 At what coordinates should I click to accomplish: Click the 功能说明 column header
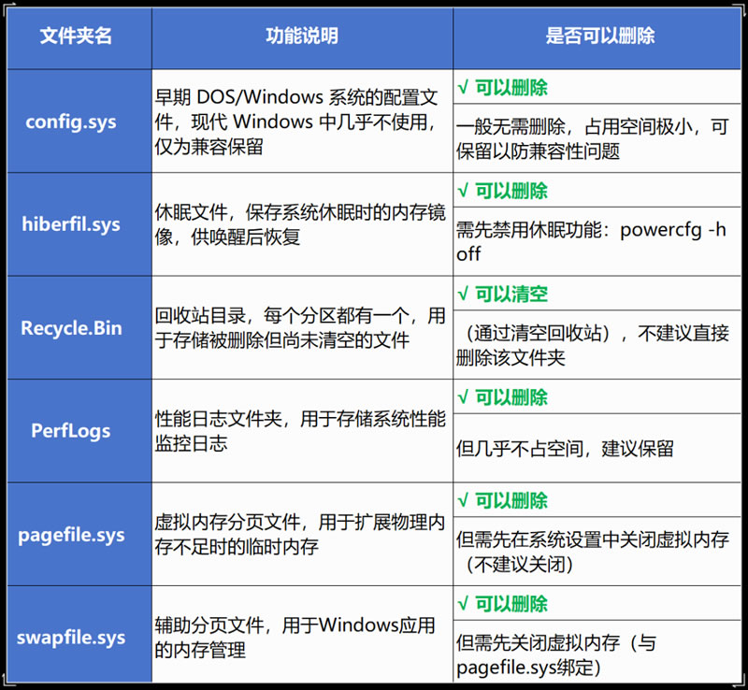[302, 36]
